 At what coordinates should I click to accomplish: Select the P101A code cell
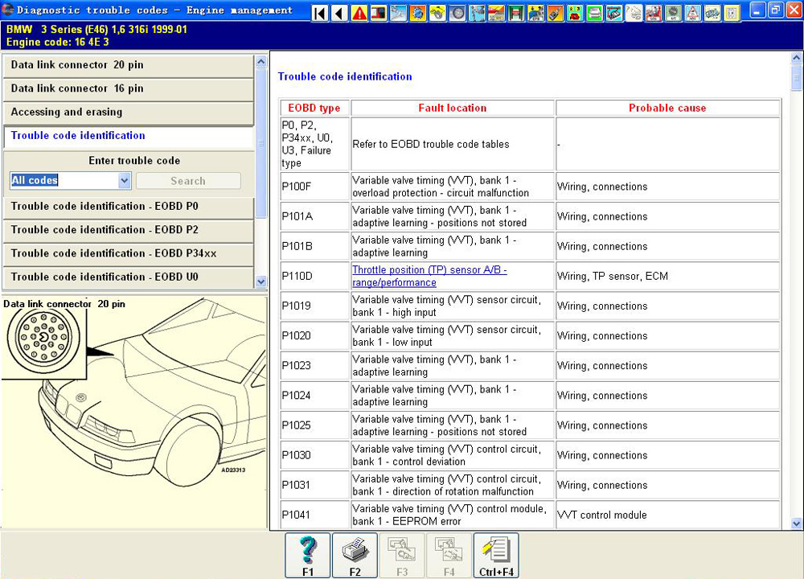coord(315,216)
